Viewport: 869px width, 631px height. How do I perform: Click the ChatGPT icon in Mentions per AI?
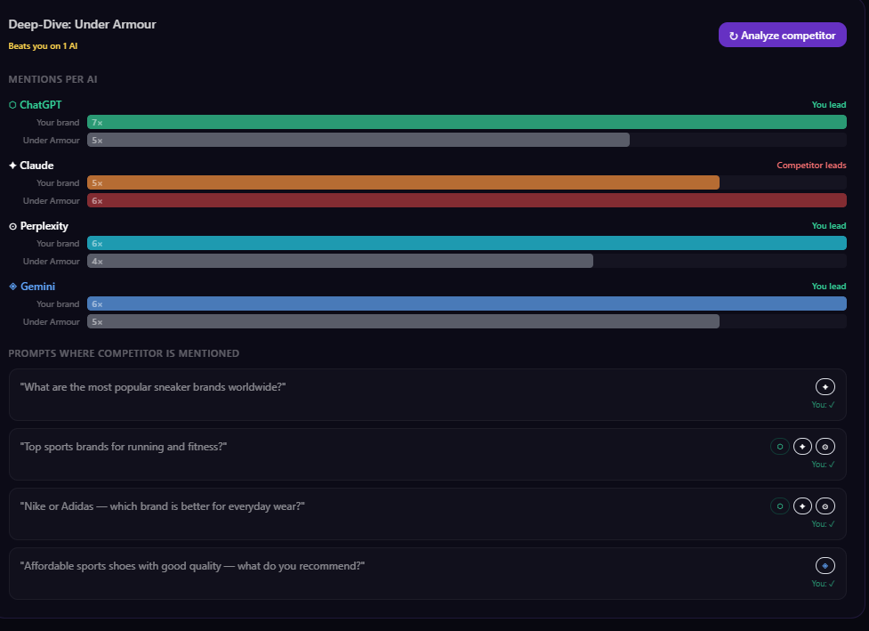(x=12, y=105)
